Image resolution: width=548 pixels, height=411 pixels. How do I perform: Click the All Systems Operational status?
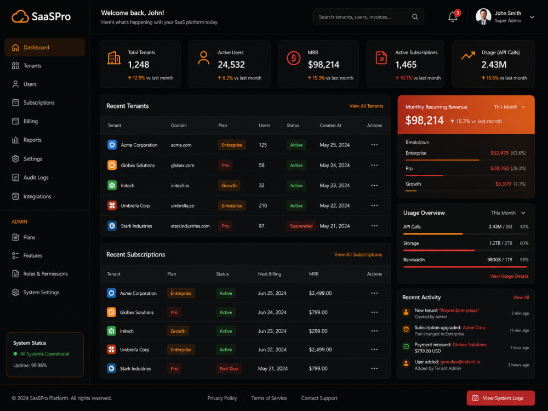point(41,353)
